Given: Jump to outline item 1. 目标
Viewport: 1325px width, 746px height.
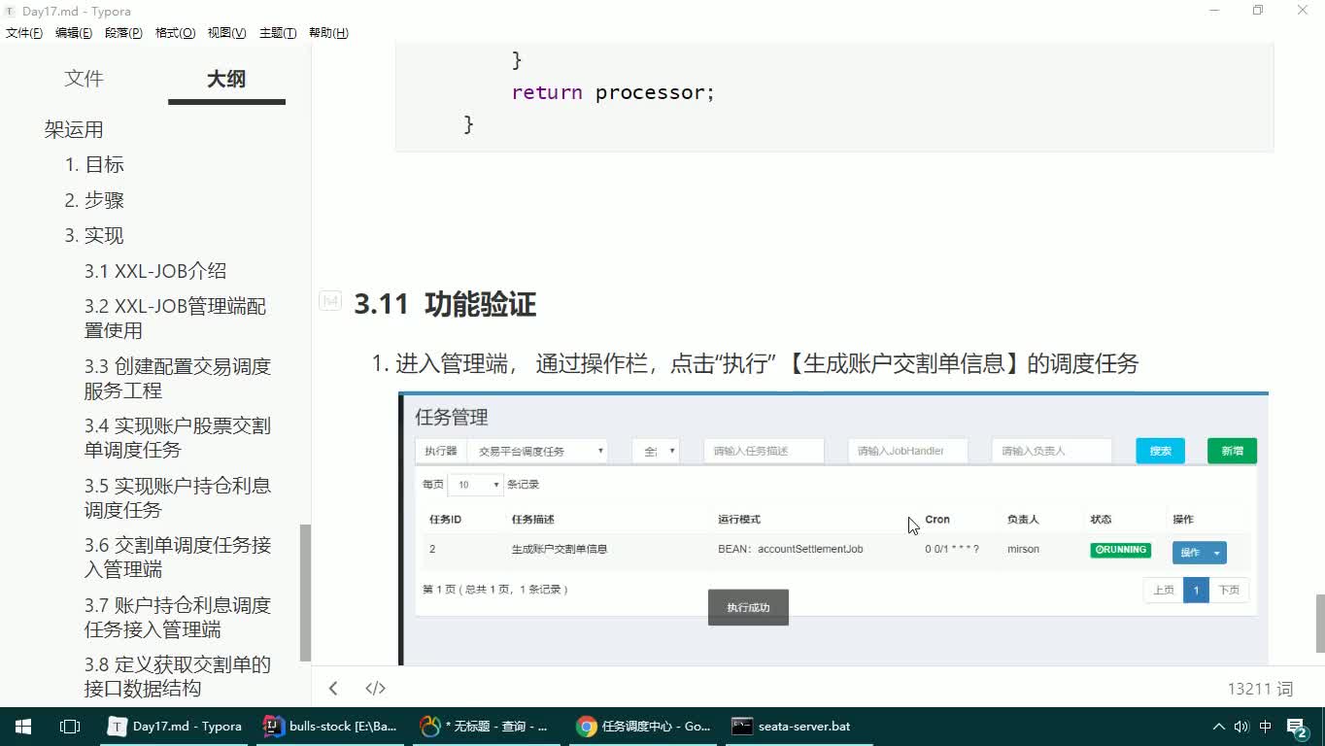Looking at the screenshot, I should (x=94, y=165).
